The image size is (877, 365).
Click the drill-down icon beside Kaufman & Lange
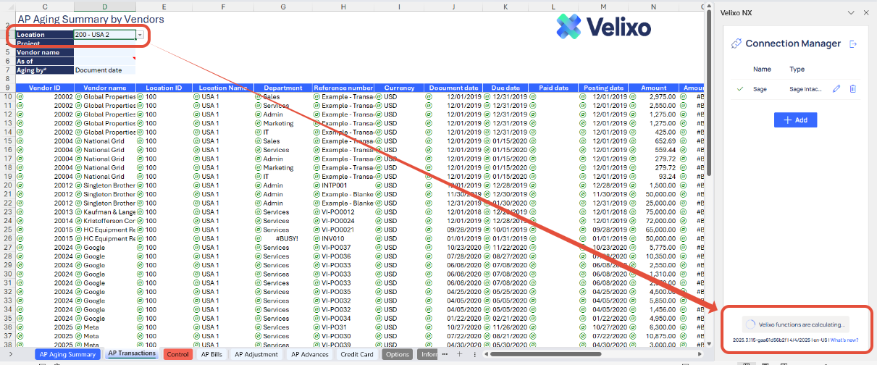[79, 211]
